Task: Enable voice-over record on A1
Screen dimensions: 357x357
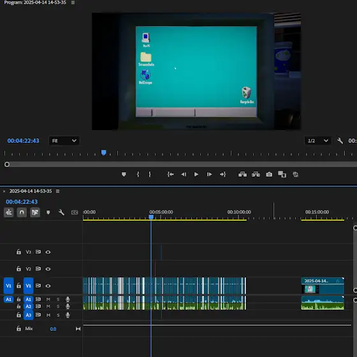Action: pyautogui.click(x=68, y=299)
